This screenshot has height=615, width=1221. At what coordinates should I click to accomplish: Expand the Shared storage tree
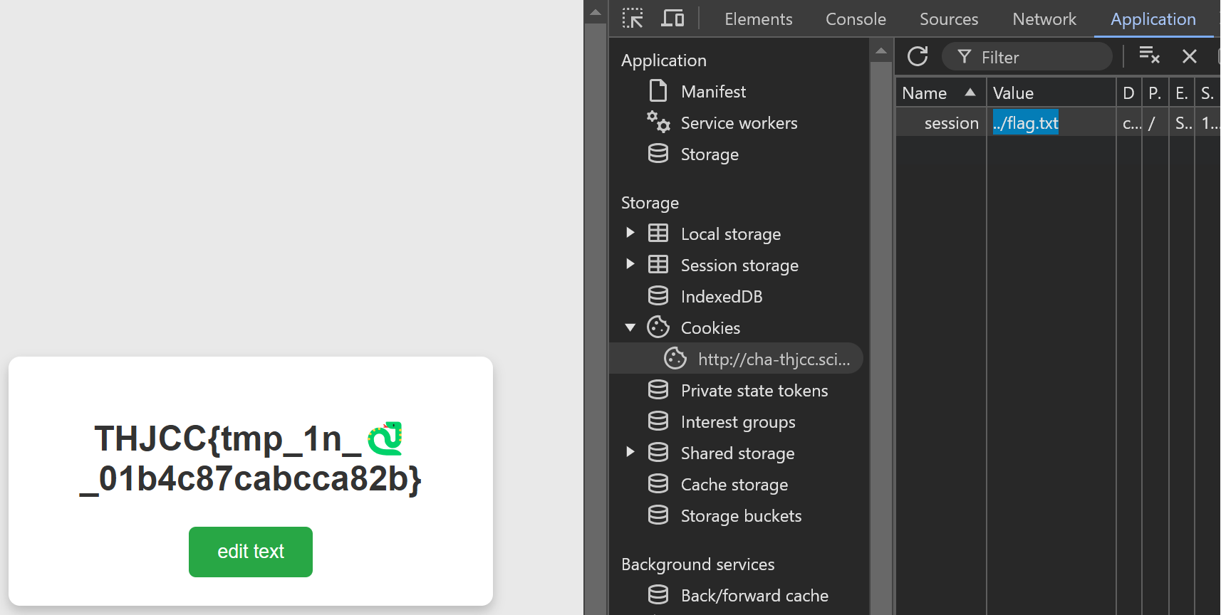click(x=630, y=452)
